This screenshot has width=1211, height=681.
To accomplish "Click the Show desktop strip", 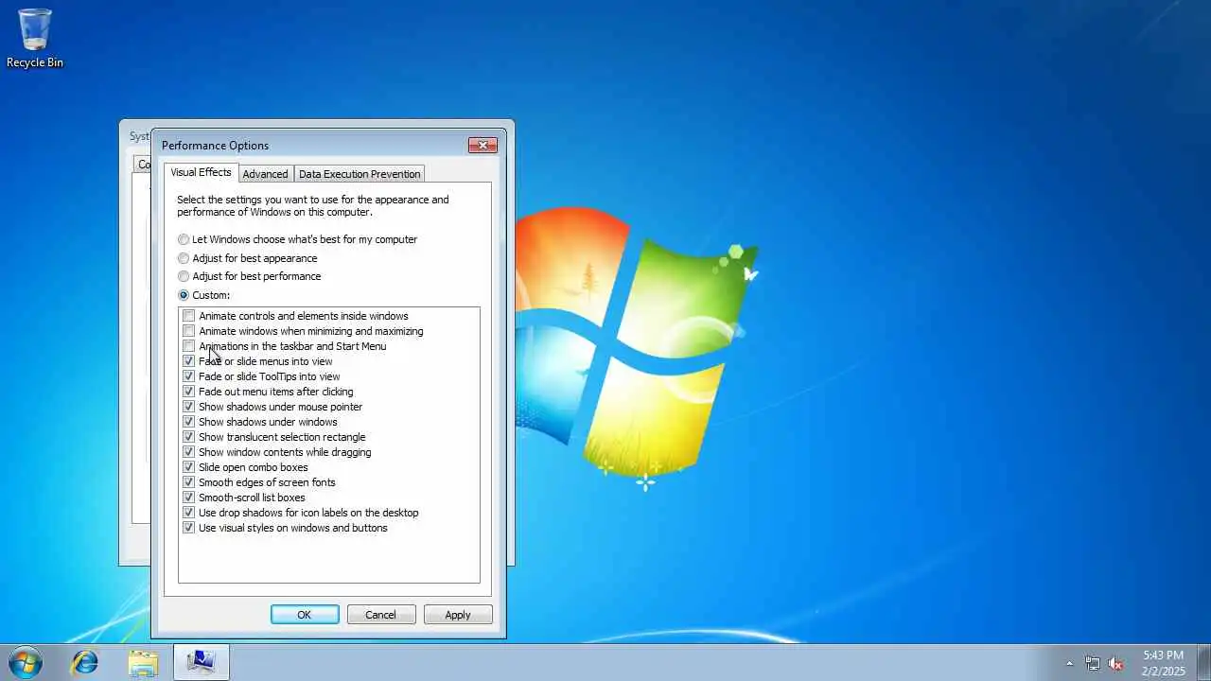I will pos(1202,662).
